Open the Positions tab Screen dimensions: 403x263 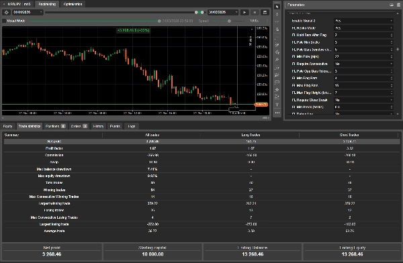point(55,126)
